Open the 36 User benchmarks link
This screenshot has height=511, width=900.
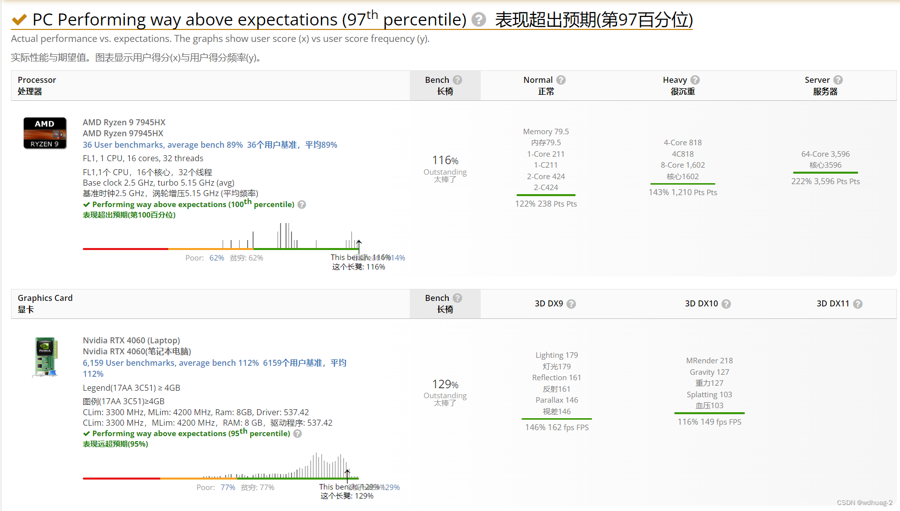tap(163, 145)
